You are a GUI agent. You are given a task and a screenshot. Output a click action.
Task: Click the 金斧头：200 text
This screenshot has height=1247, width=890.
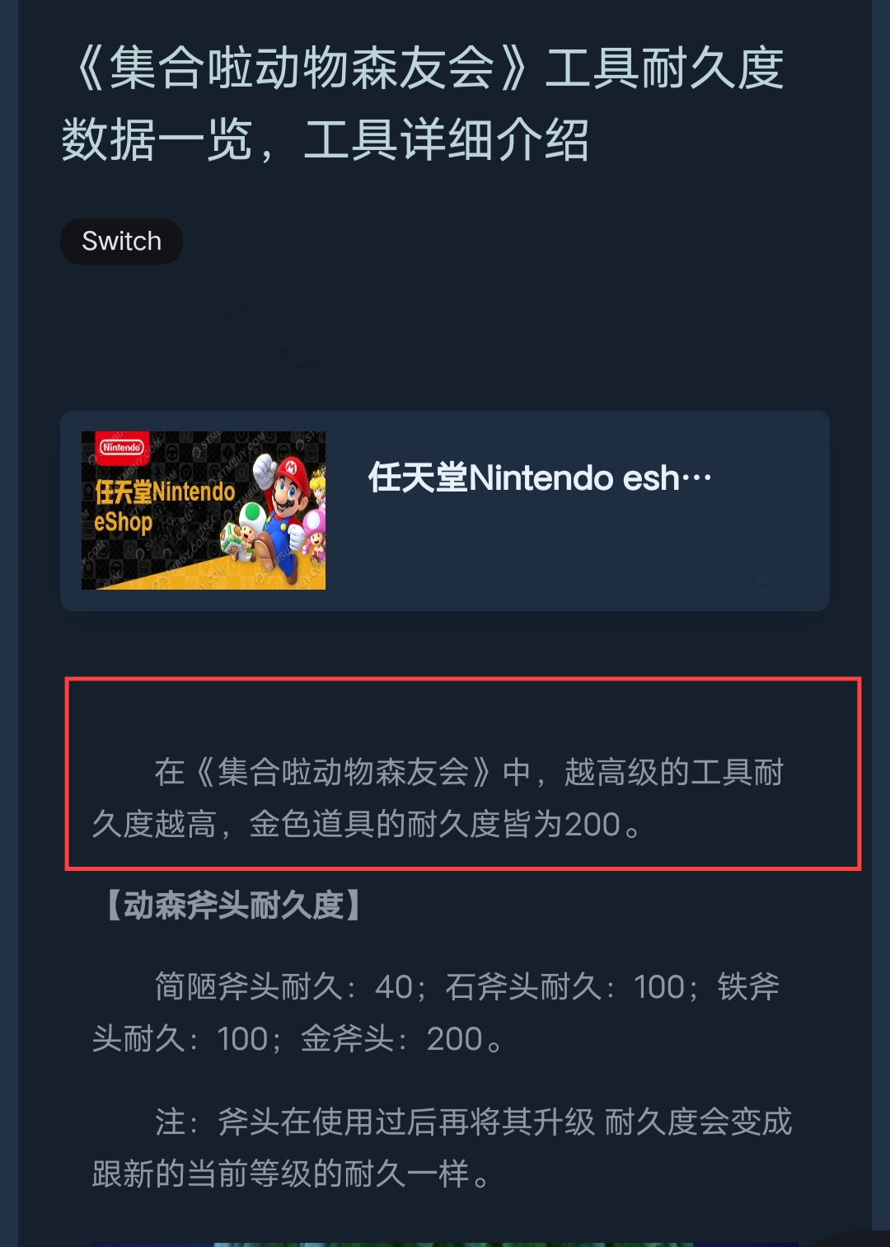(x=391, y=1039)
